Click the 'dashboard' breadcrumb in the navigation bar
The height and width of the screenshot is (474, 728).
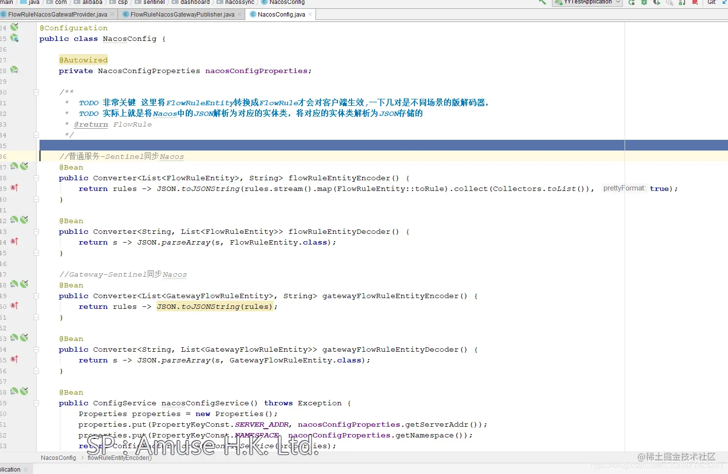pyautogui.click(x=195, y=2)
